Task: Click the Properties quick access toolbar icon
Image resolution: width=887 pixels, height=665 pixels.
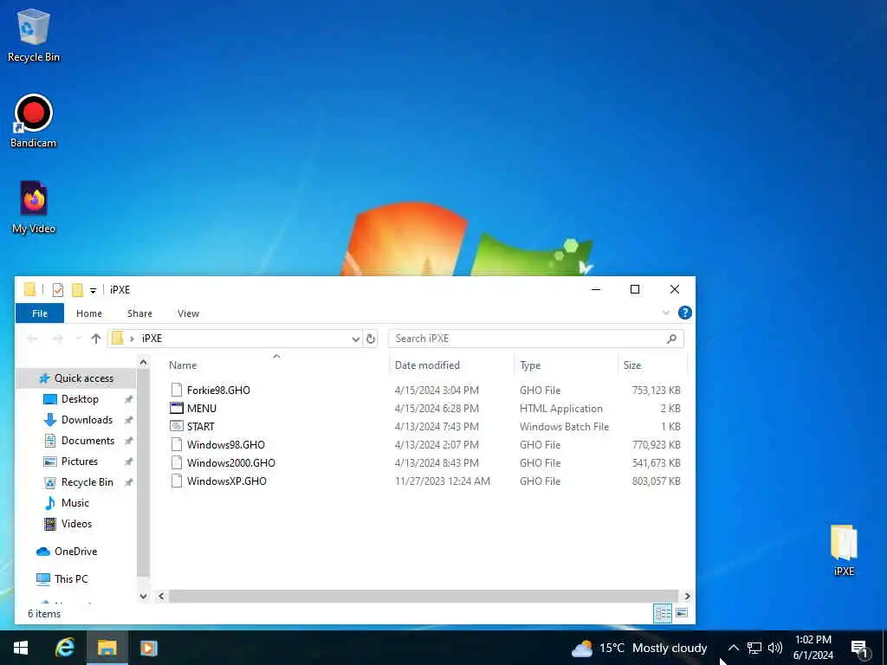Action: point(58,290)
